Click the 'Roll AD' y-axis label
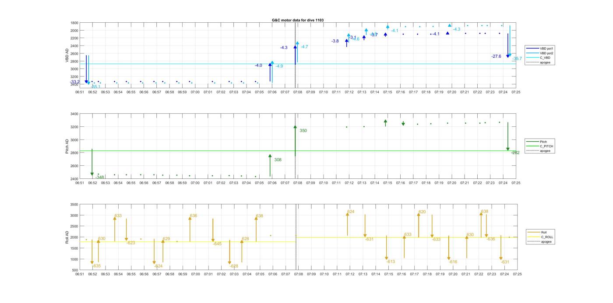Viewport: 613px width, 303px height. (67, 237)
